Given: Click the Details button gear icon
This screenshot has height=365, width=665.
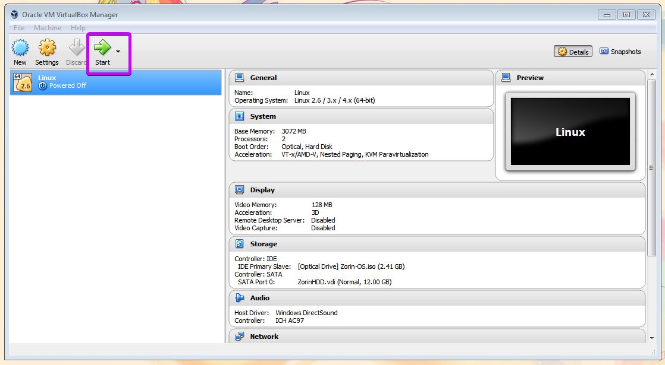Looking at the screenshot, I should tap(562, 52).
